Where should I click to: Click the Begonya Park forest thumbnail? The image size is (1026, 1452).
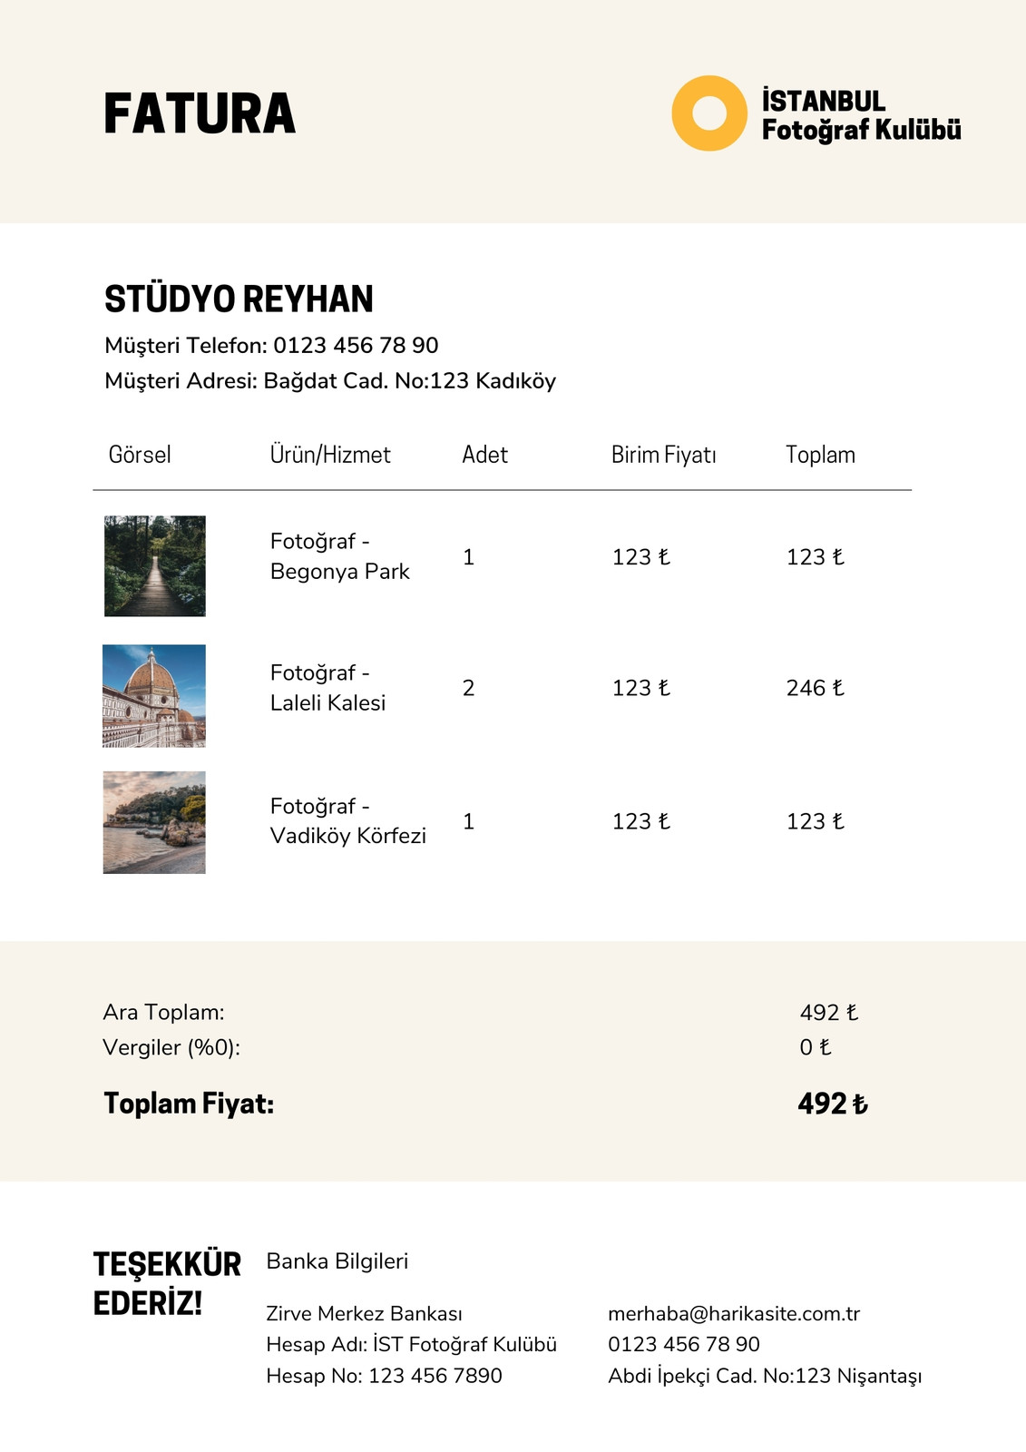(155, 566)
